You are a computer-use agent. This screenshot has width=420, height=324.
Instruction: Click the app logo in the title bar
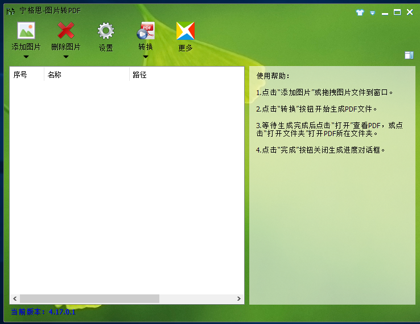coord(10,11)
